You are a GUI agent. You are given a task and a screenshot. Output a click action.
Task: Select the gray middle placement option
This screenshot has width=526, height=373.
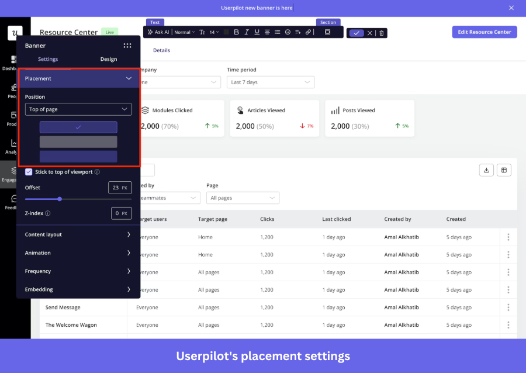pyautogui.click(x=78, y=142)
